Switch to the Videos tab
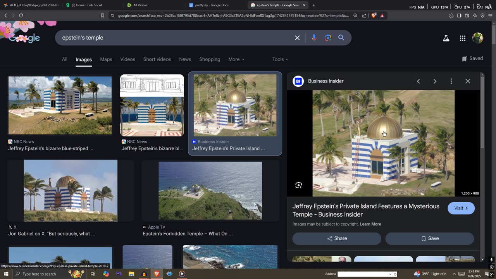The height and width of the screenshot is (279, 496). pos(127,59)
